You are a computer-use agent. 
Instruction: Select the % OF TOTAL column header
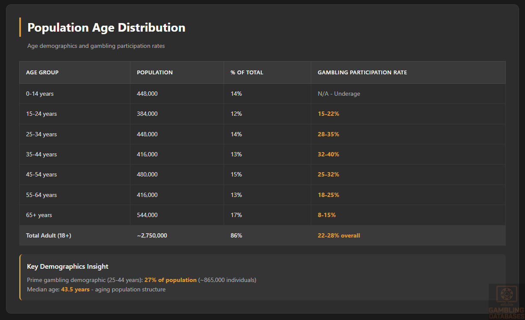(247, 72)
